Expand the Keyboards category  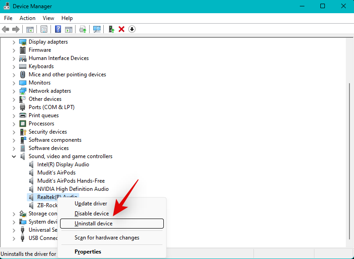pos(14,66)
